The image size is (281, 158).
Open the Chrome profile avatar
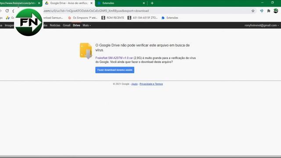(276, 11)
